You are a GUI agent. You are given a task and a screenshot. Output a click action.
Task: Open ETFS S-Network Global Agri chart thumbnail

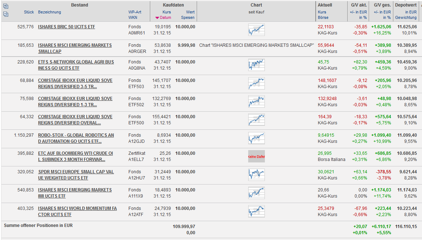click(x=256, y=65)
